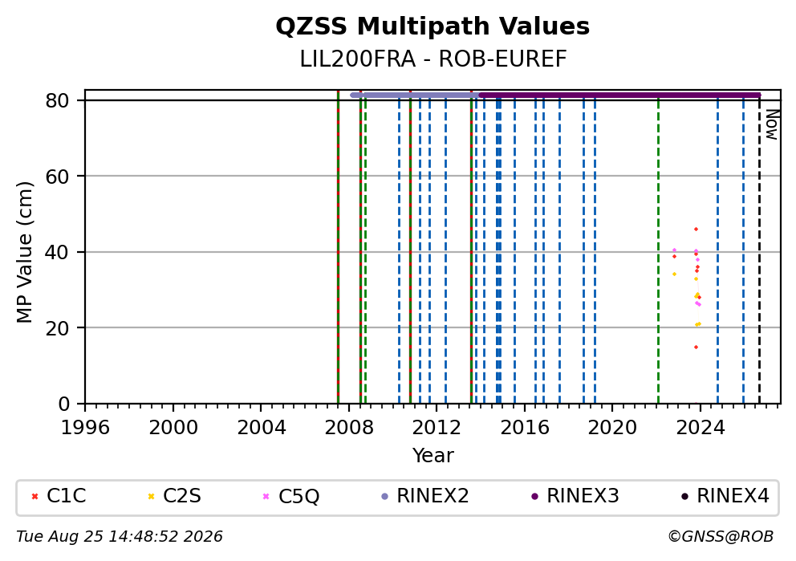Click the x-axis tick label 2000
Viewport: 796px width, 561px height.
pyautogui.click(x=173, y=428)
